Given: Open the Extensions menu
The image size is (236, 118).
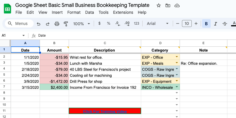Looking at the screenshot, I should 123,12.
